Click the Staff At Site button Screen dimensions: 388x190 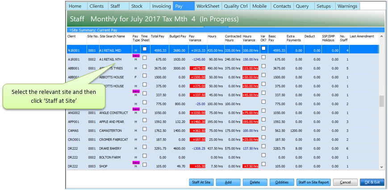(201, 182)
